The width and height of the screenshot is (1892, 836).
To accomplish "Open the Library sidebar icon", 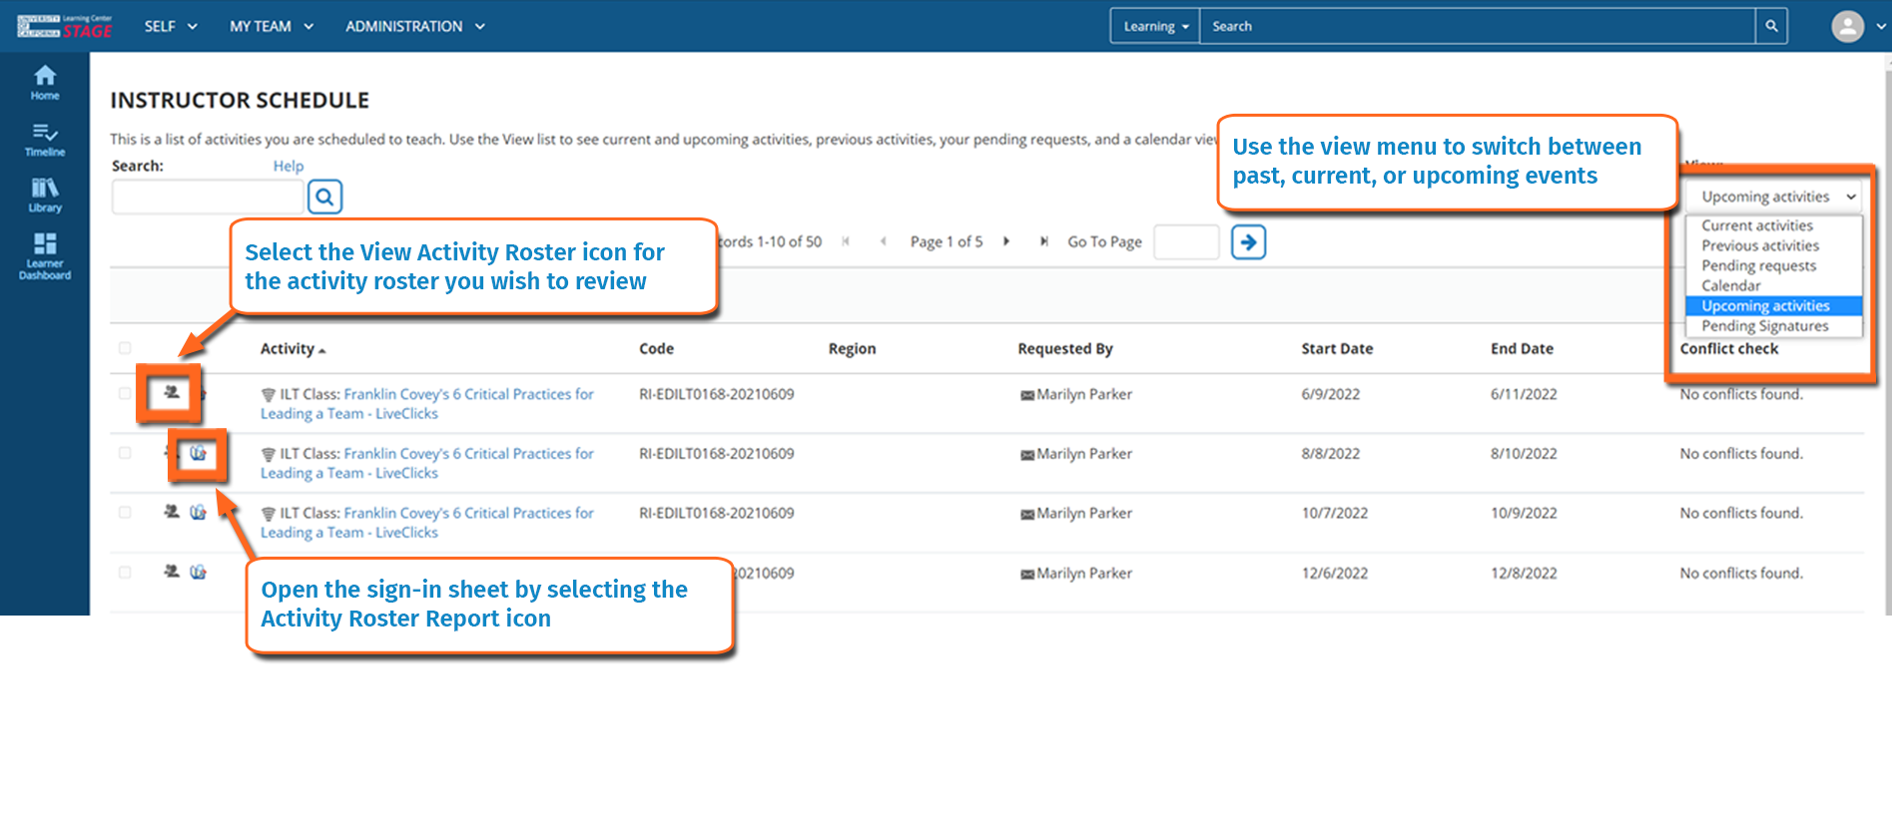I will point(45,195).
